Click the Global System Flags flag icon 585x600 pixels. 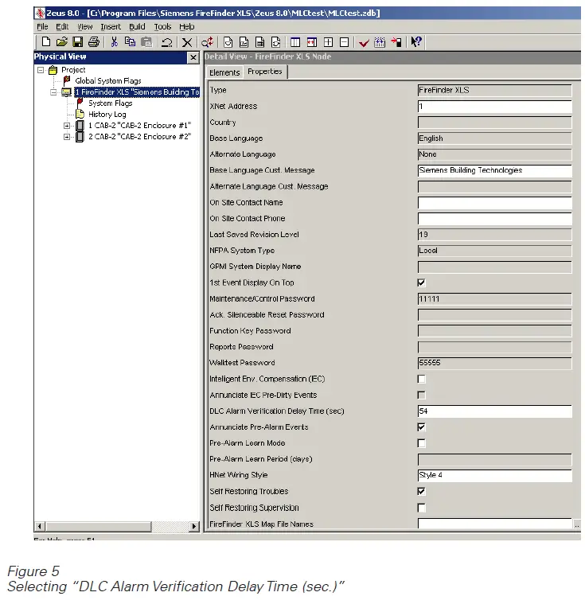tap(67, 80)
